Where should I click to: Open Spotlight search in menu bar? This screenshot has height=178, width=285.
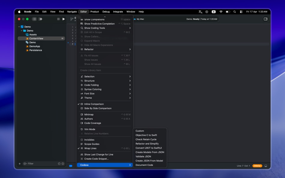click(235, 12)
